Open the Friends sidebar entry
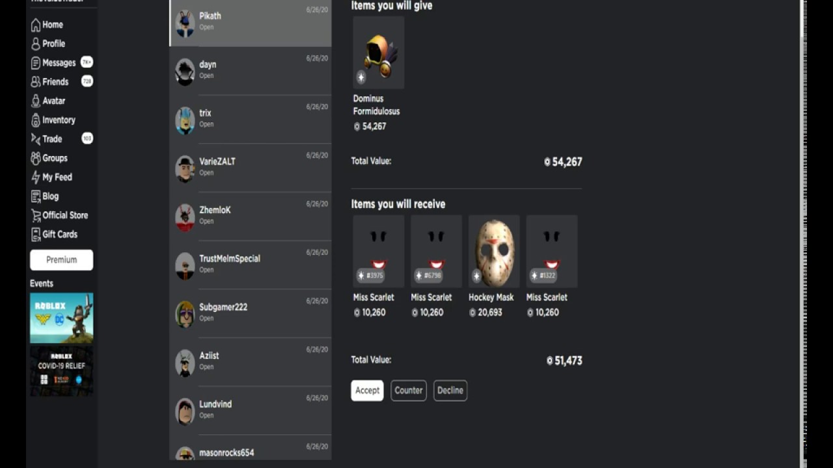Image resolution: width=833 pixels, height=468 pixels. click(x=61, y=82)
